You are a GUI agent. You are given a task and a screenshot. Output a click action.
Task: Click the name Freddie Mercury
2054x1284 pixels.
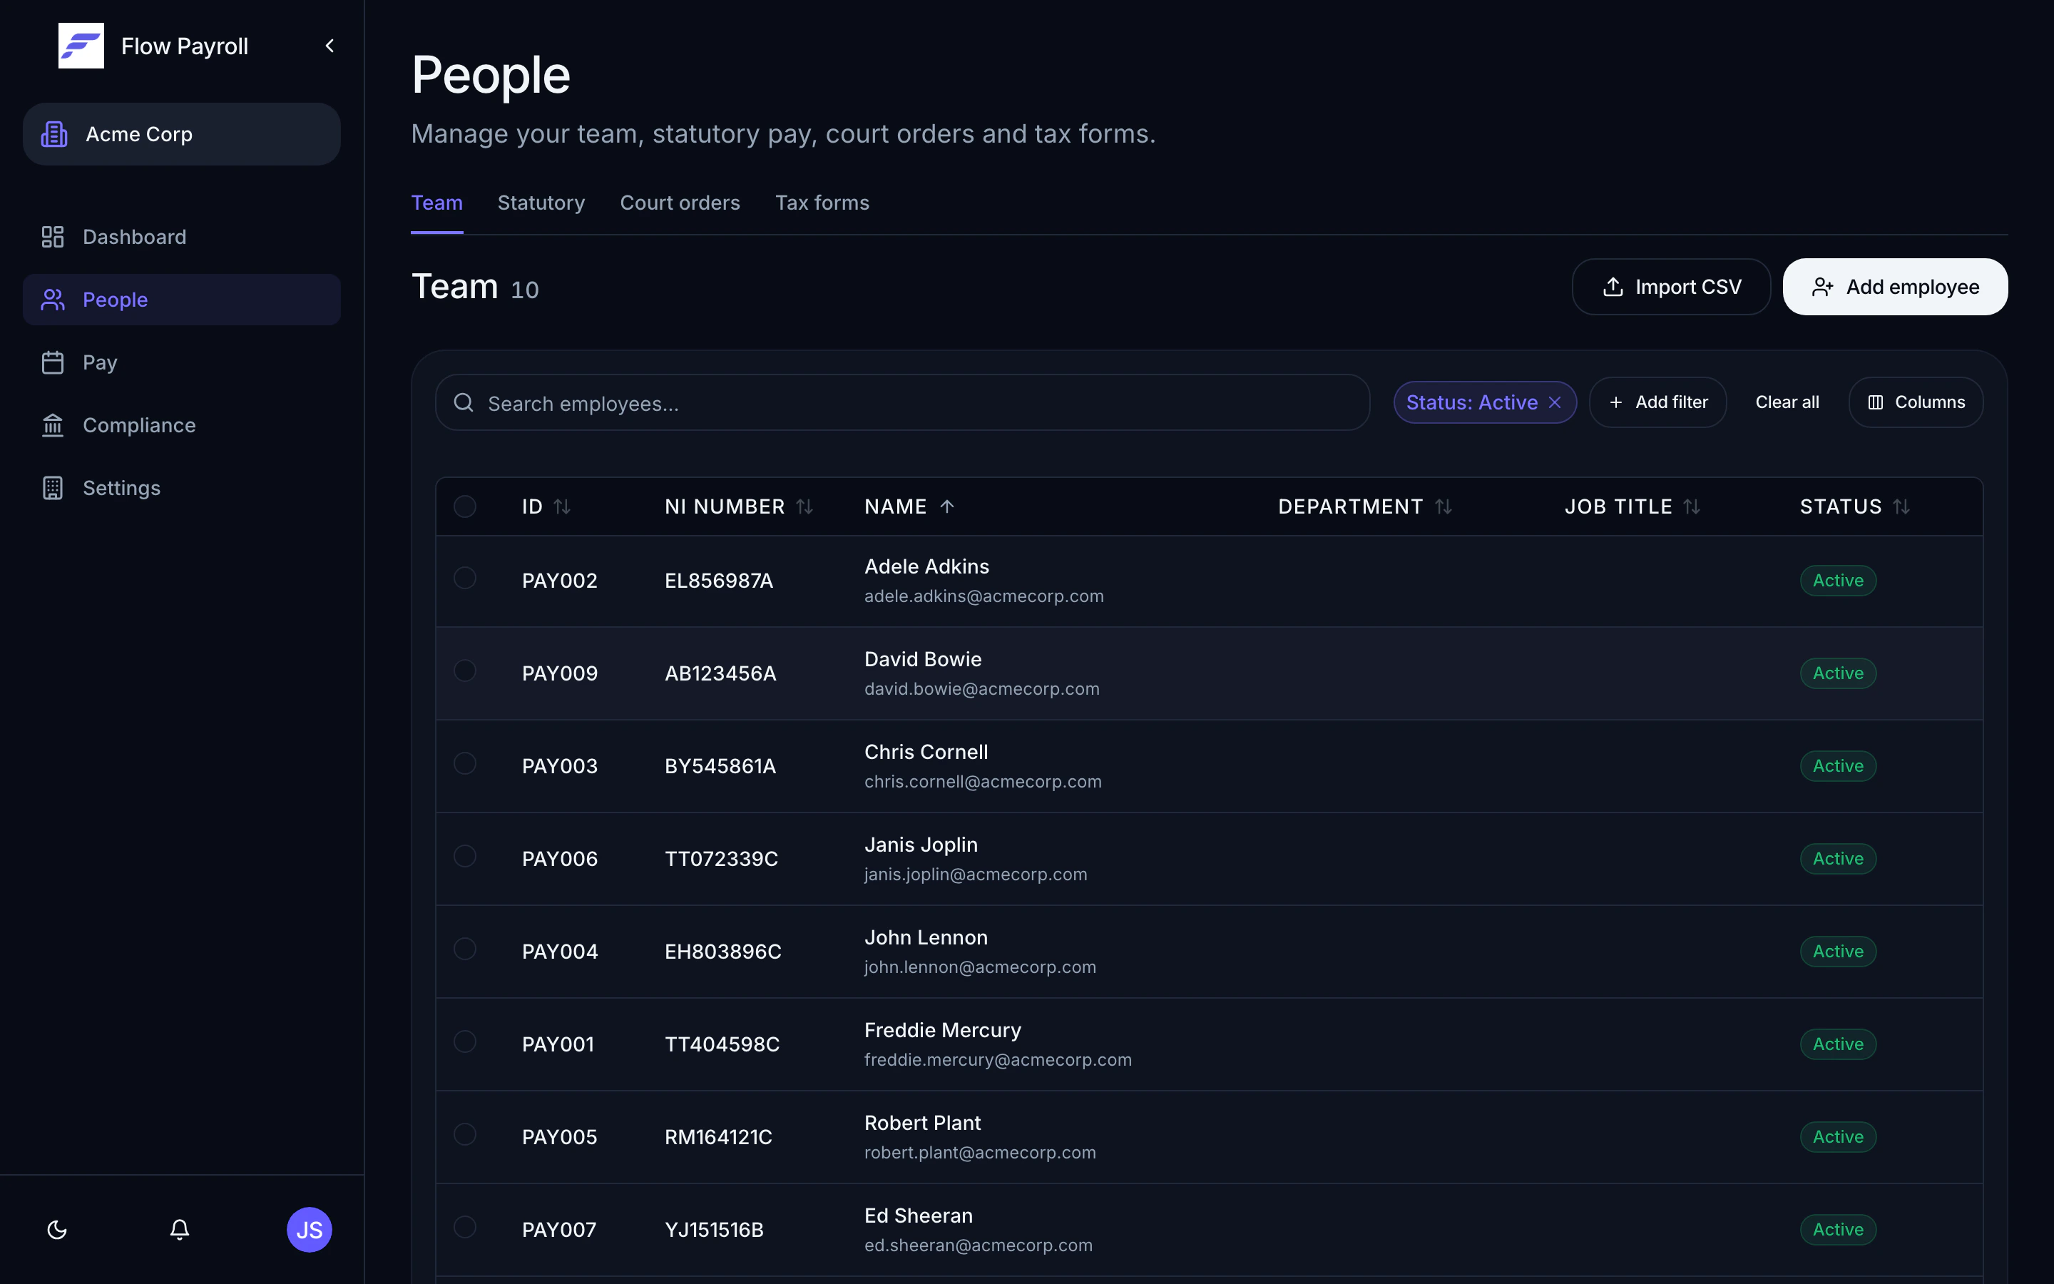942,1030
